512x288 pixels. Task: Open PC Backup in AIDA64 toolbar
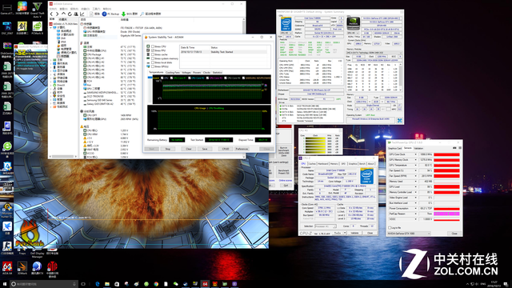(x=110, y=14)
